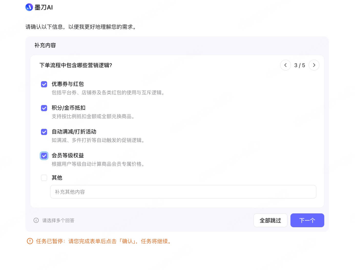Click the 墨刀AI title text
This screenshot has width=355, height=270.
click(x=44, y=7)
